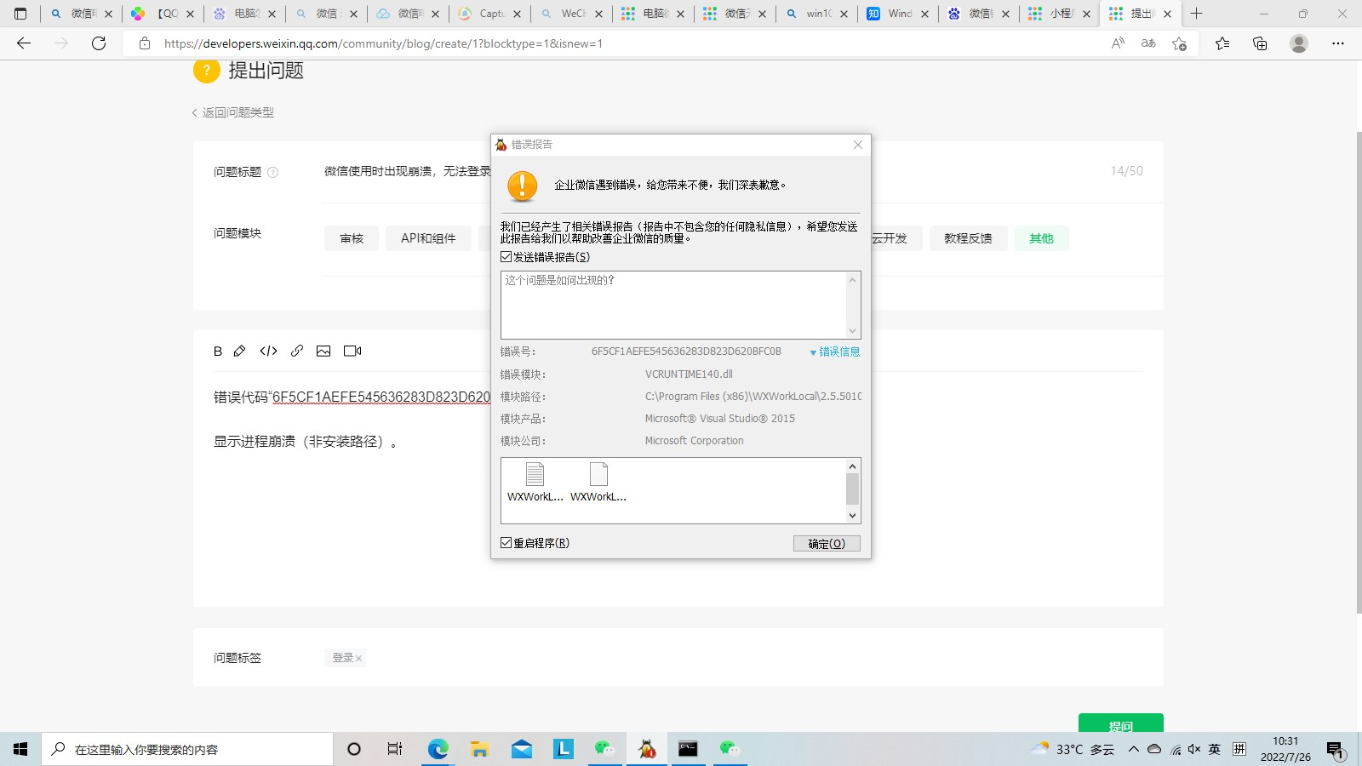Insert a video in the editor
Image resolution: width=1362 pixels, height=766 pixels.
352,351
